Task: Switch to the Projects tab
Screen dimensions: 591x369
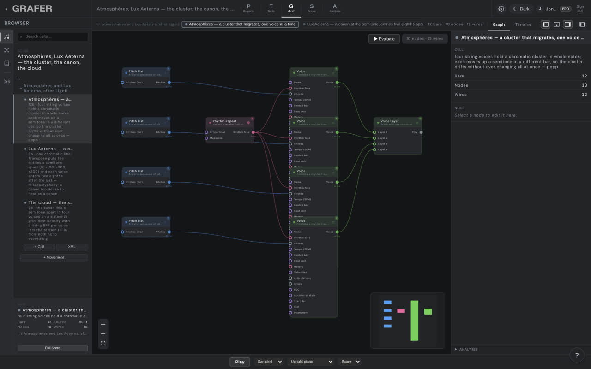Action: pos(248,8)
